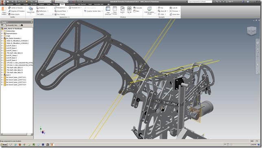Image resolution: width=262 pixels, height=148 pixels.
Task: Activate Clean Screen mode
Action: pyautogui.click(x=115, y=11)
